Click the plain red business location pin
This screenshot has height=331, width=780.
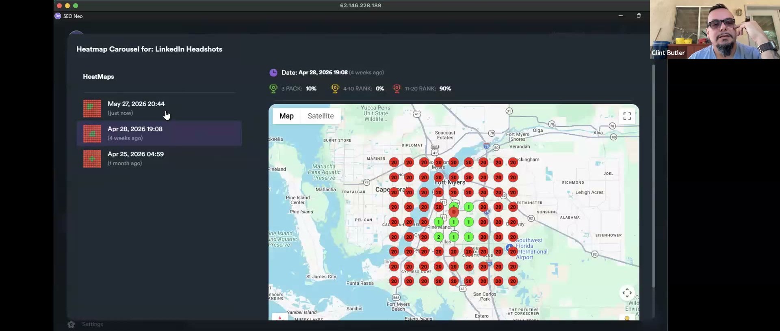click(454, 212)
